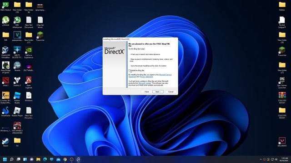Open File Explorer from the taskbar
The width and height of the screenshot is (291, 163).
pyautogui.click(x=38, y=159)
